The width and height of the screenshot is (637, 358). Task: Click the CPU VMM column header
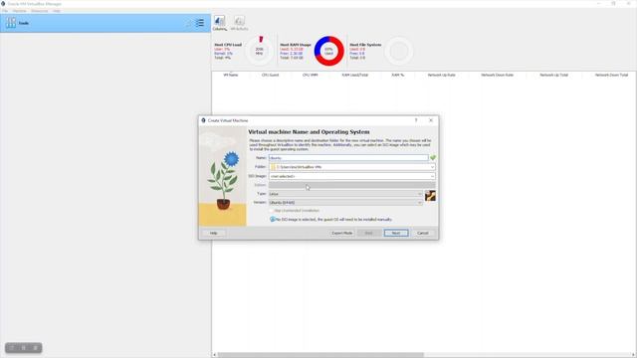pyautogui.click(x=310, y=76)
